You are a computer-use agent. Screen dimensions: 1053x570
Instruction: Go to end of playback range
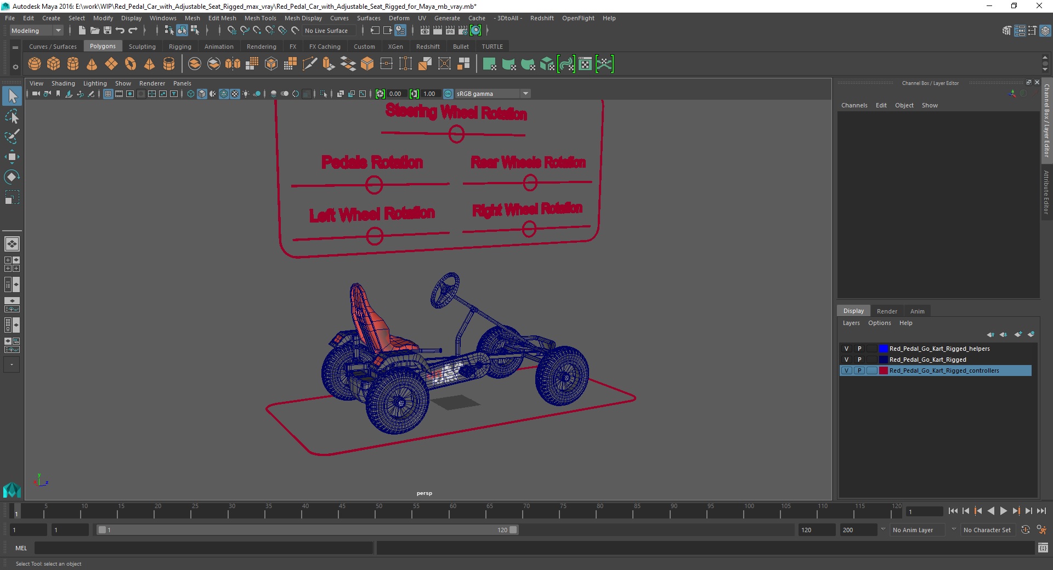coord(1041,511)
